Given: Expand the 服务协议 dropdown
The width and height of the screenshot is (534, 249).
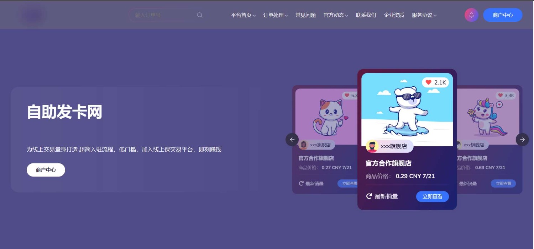Looking at the screenshot, I should pyautogui.click(x=424, y=15).
